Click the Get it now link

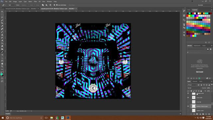point(200,72)
